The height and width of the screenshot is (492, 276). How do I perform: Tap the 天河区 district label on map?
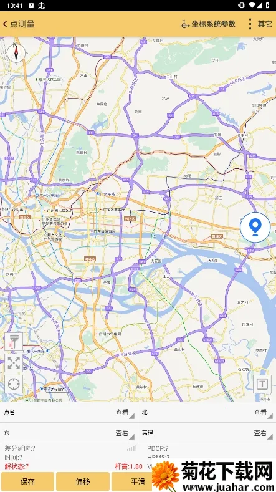130,219
